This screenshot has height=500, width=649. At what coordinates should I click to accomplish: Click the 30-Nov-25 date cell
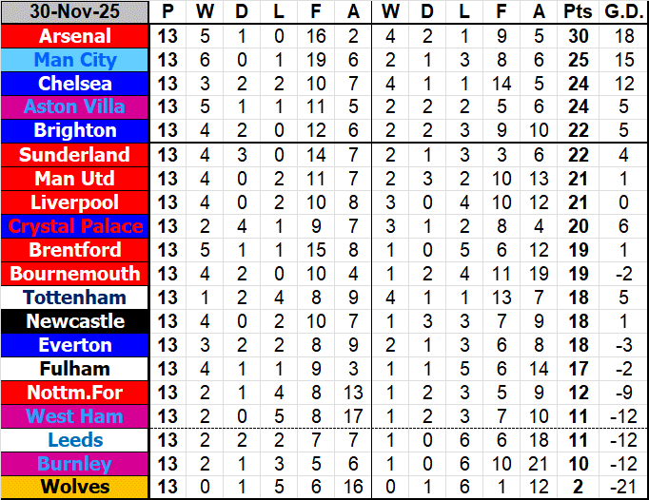75,12
